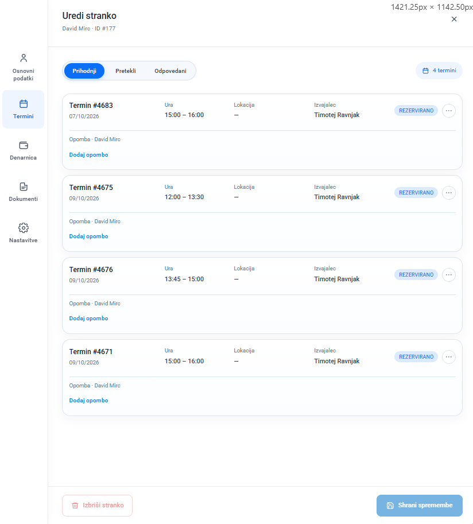473x524 pixels.
Task: Click David Mirc · ID #177 subtitle
Action: [x=89, y=28]
